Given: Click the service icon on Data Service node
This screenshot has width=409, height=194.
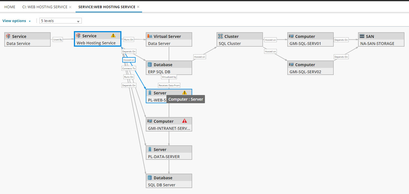Looking at the screenshot, I should pos(8,36).
